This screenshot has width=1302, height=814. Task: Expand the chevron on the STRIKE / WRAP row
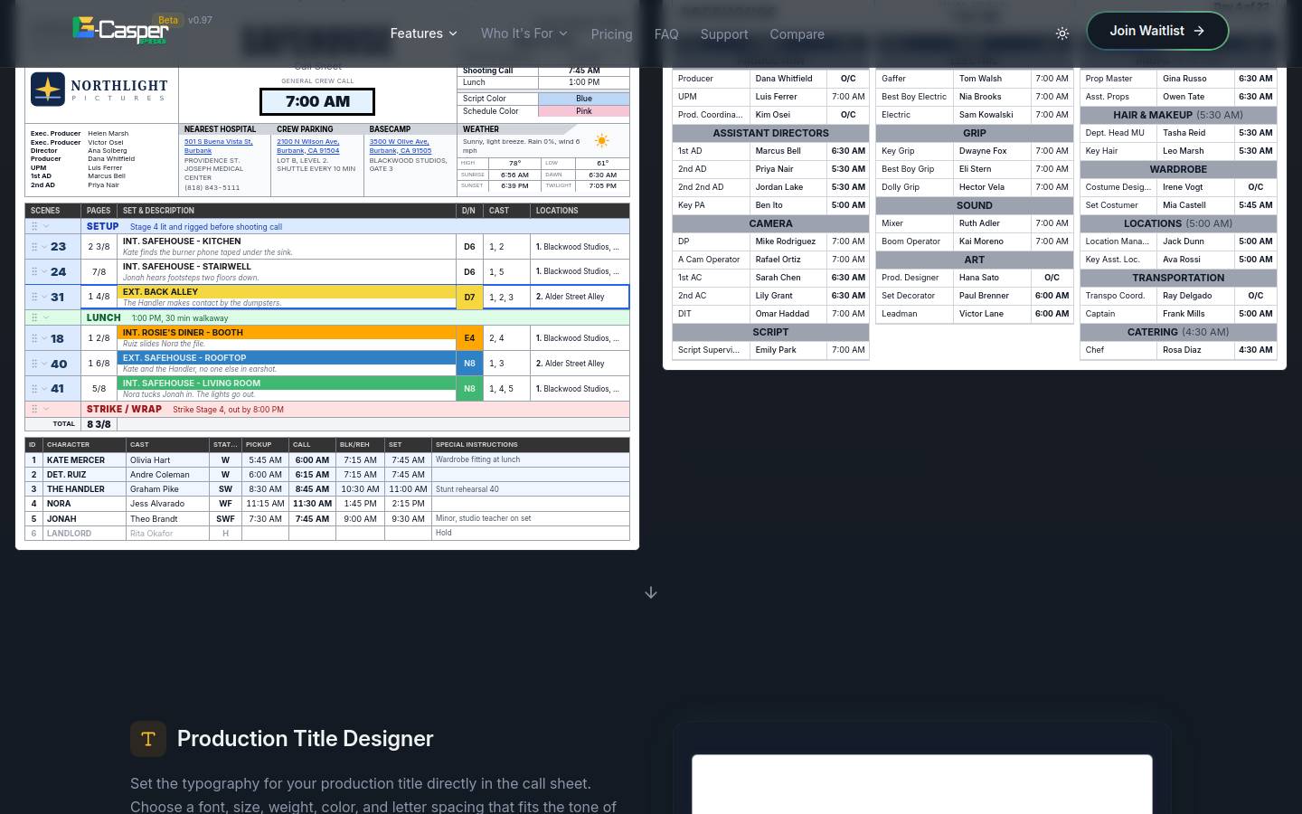point(46,410)
